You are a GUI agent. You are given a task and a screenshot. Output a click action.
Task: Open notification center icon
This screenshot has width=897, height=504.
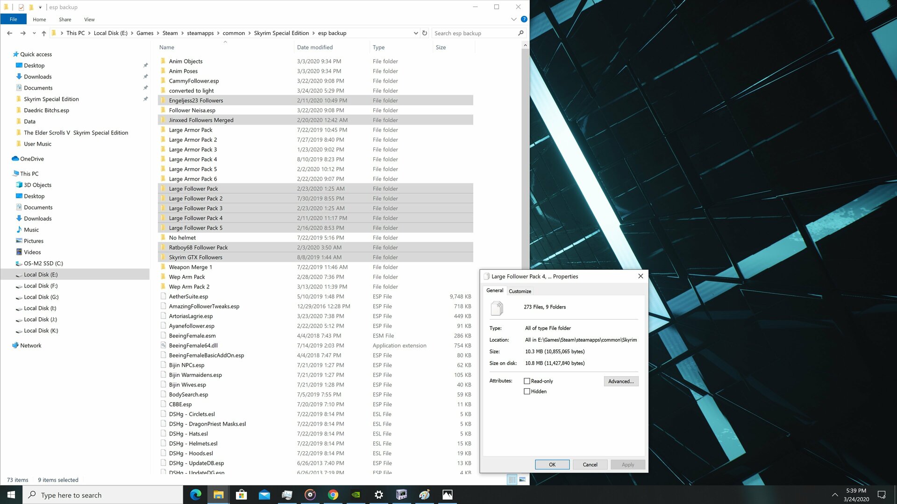point(882,495)
